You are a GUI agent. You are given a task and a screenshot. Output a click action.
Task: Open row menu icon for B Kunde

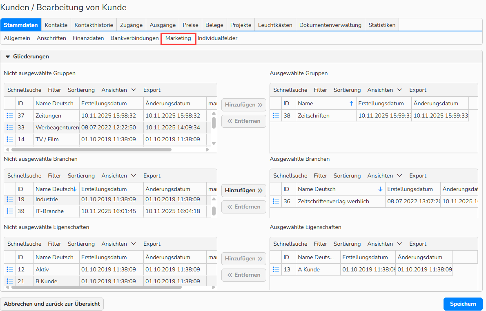(10, 281)
